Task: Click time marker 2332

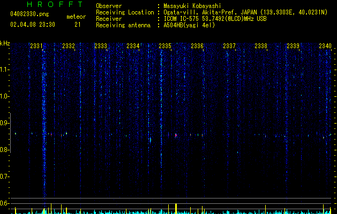Action: [69, 45]
